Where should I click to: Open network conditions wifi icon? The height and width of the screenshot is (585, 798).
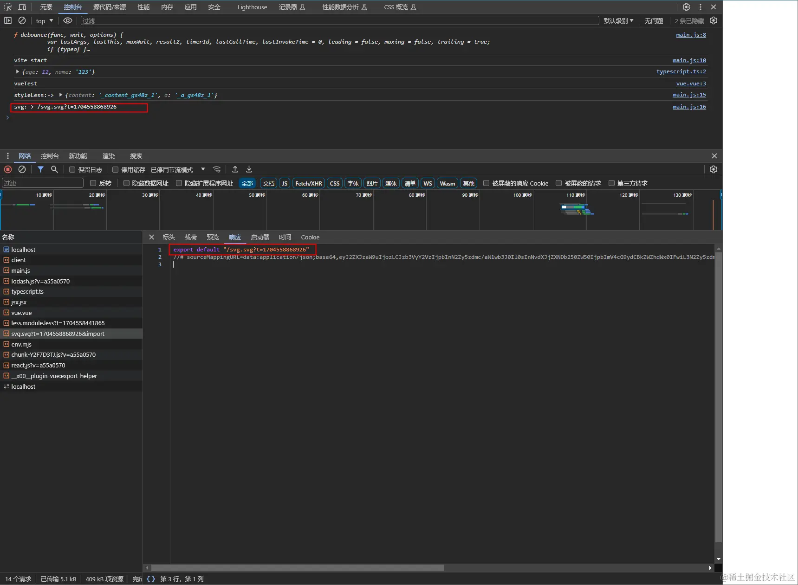pos(216,169)
